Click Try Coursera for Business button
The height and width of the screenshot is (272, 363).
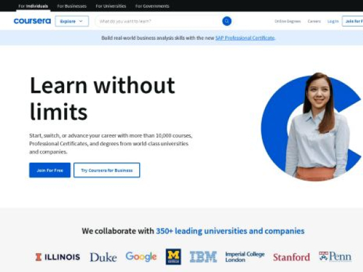(x=106, y=170)
